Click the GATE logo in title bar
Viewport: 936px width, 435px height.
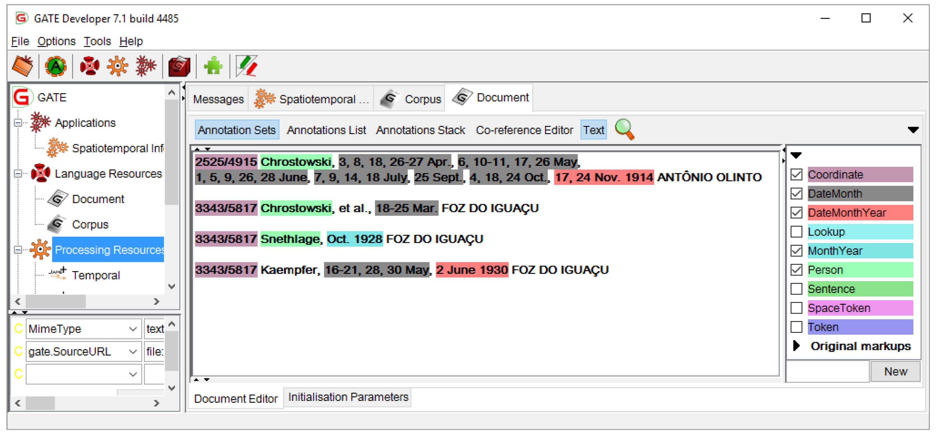(x=22, y=18)
